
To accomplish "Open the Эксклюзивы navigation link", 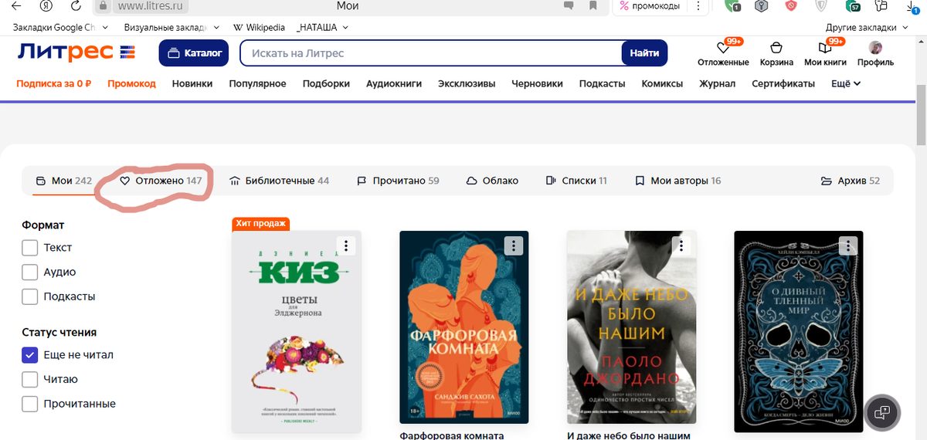I will click(x=467, y=83).
